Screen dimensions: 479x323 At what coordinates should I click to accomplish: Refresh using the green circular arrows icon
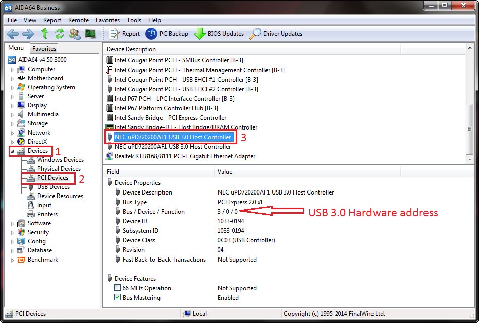point(59,34)
